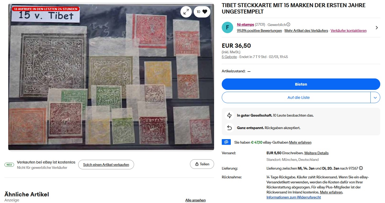Image resolution: width=385 pixels, height=203 pixels.
Task: Open seller avatar for fd-stamps
Action: coord(227,28)
